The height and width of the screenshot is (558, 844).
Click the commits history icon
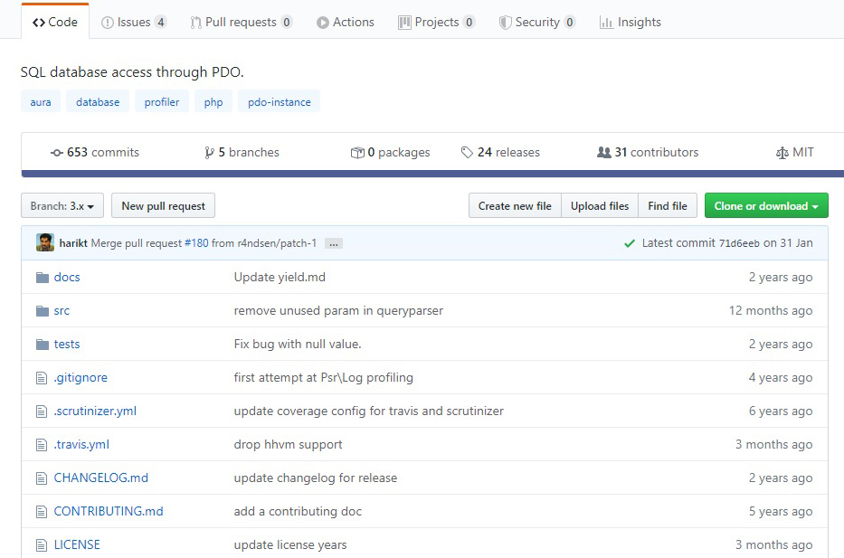(x=57, y=152)
